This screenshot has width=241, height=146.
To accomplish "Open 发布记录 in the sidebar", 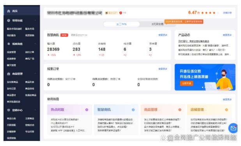I will click(x=11, y=89).
